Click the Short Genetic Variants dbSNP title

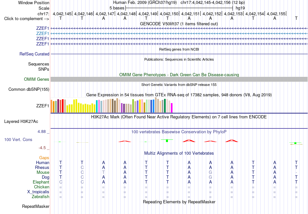(x=179, y=85)
